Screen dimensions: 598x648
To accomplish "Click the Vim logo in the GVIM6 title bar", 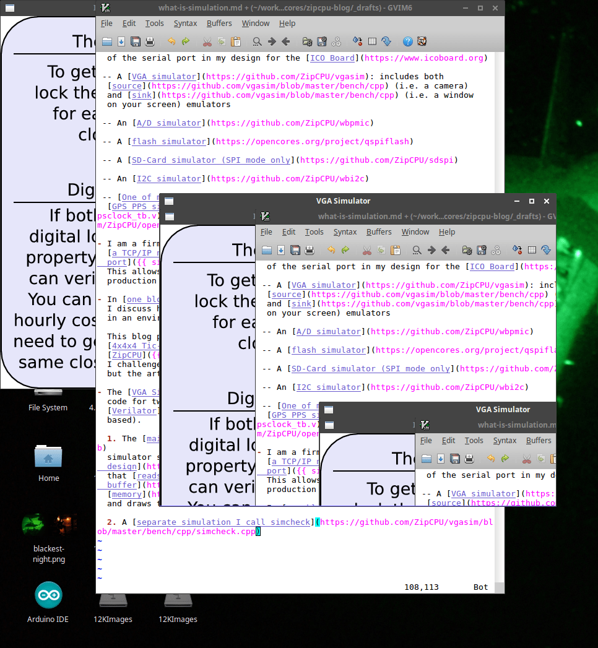I will pos(105,8).
